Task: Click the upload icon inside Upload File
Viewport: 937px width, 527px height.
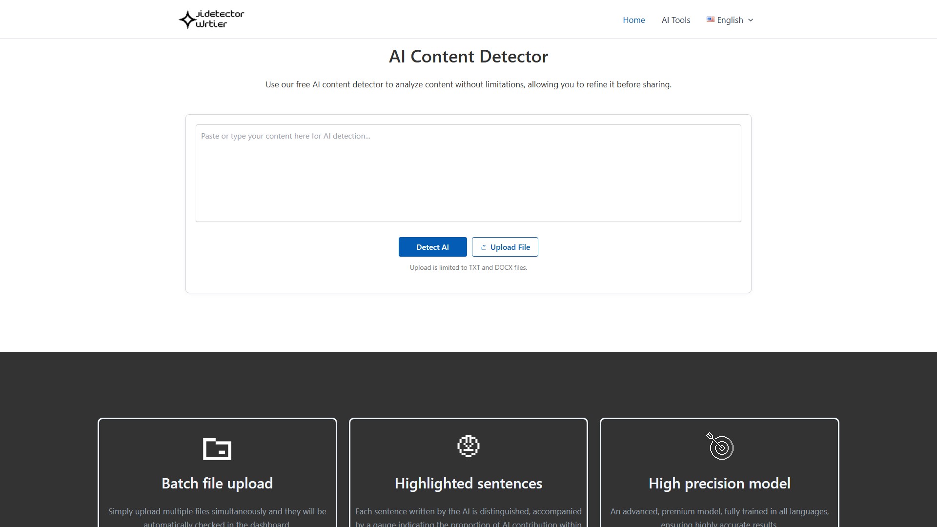Action: [483, 247]
